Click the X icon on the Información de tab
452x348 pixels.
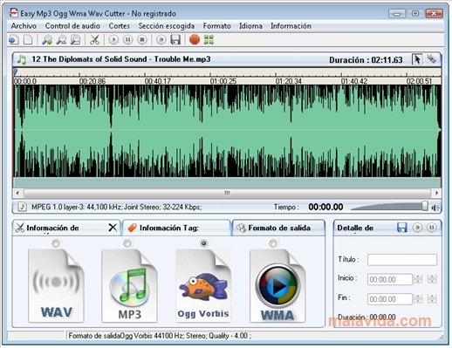(113, 228)
